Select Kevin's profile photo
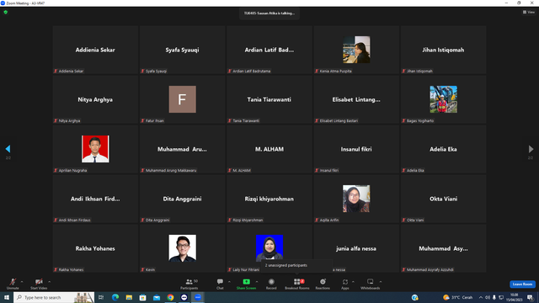 pyautogui.click(x=183, y=248)
